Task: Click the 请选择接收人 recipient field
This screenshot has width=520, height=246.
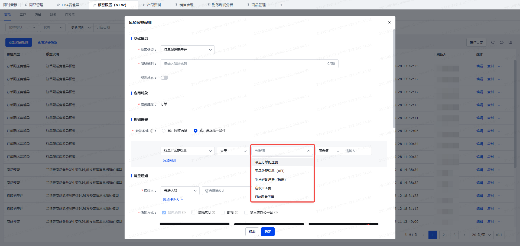Action: [x=226, y=191]
